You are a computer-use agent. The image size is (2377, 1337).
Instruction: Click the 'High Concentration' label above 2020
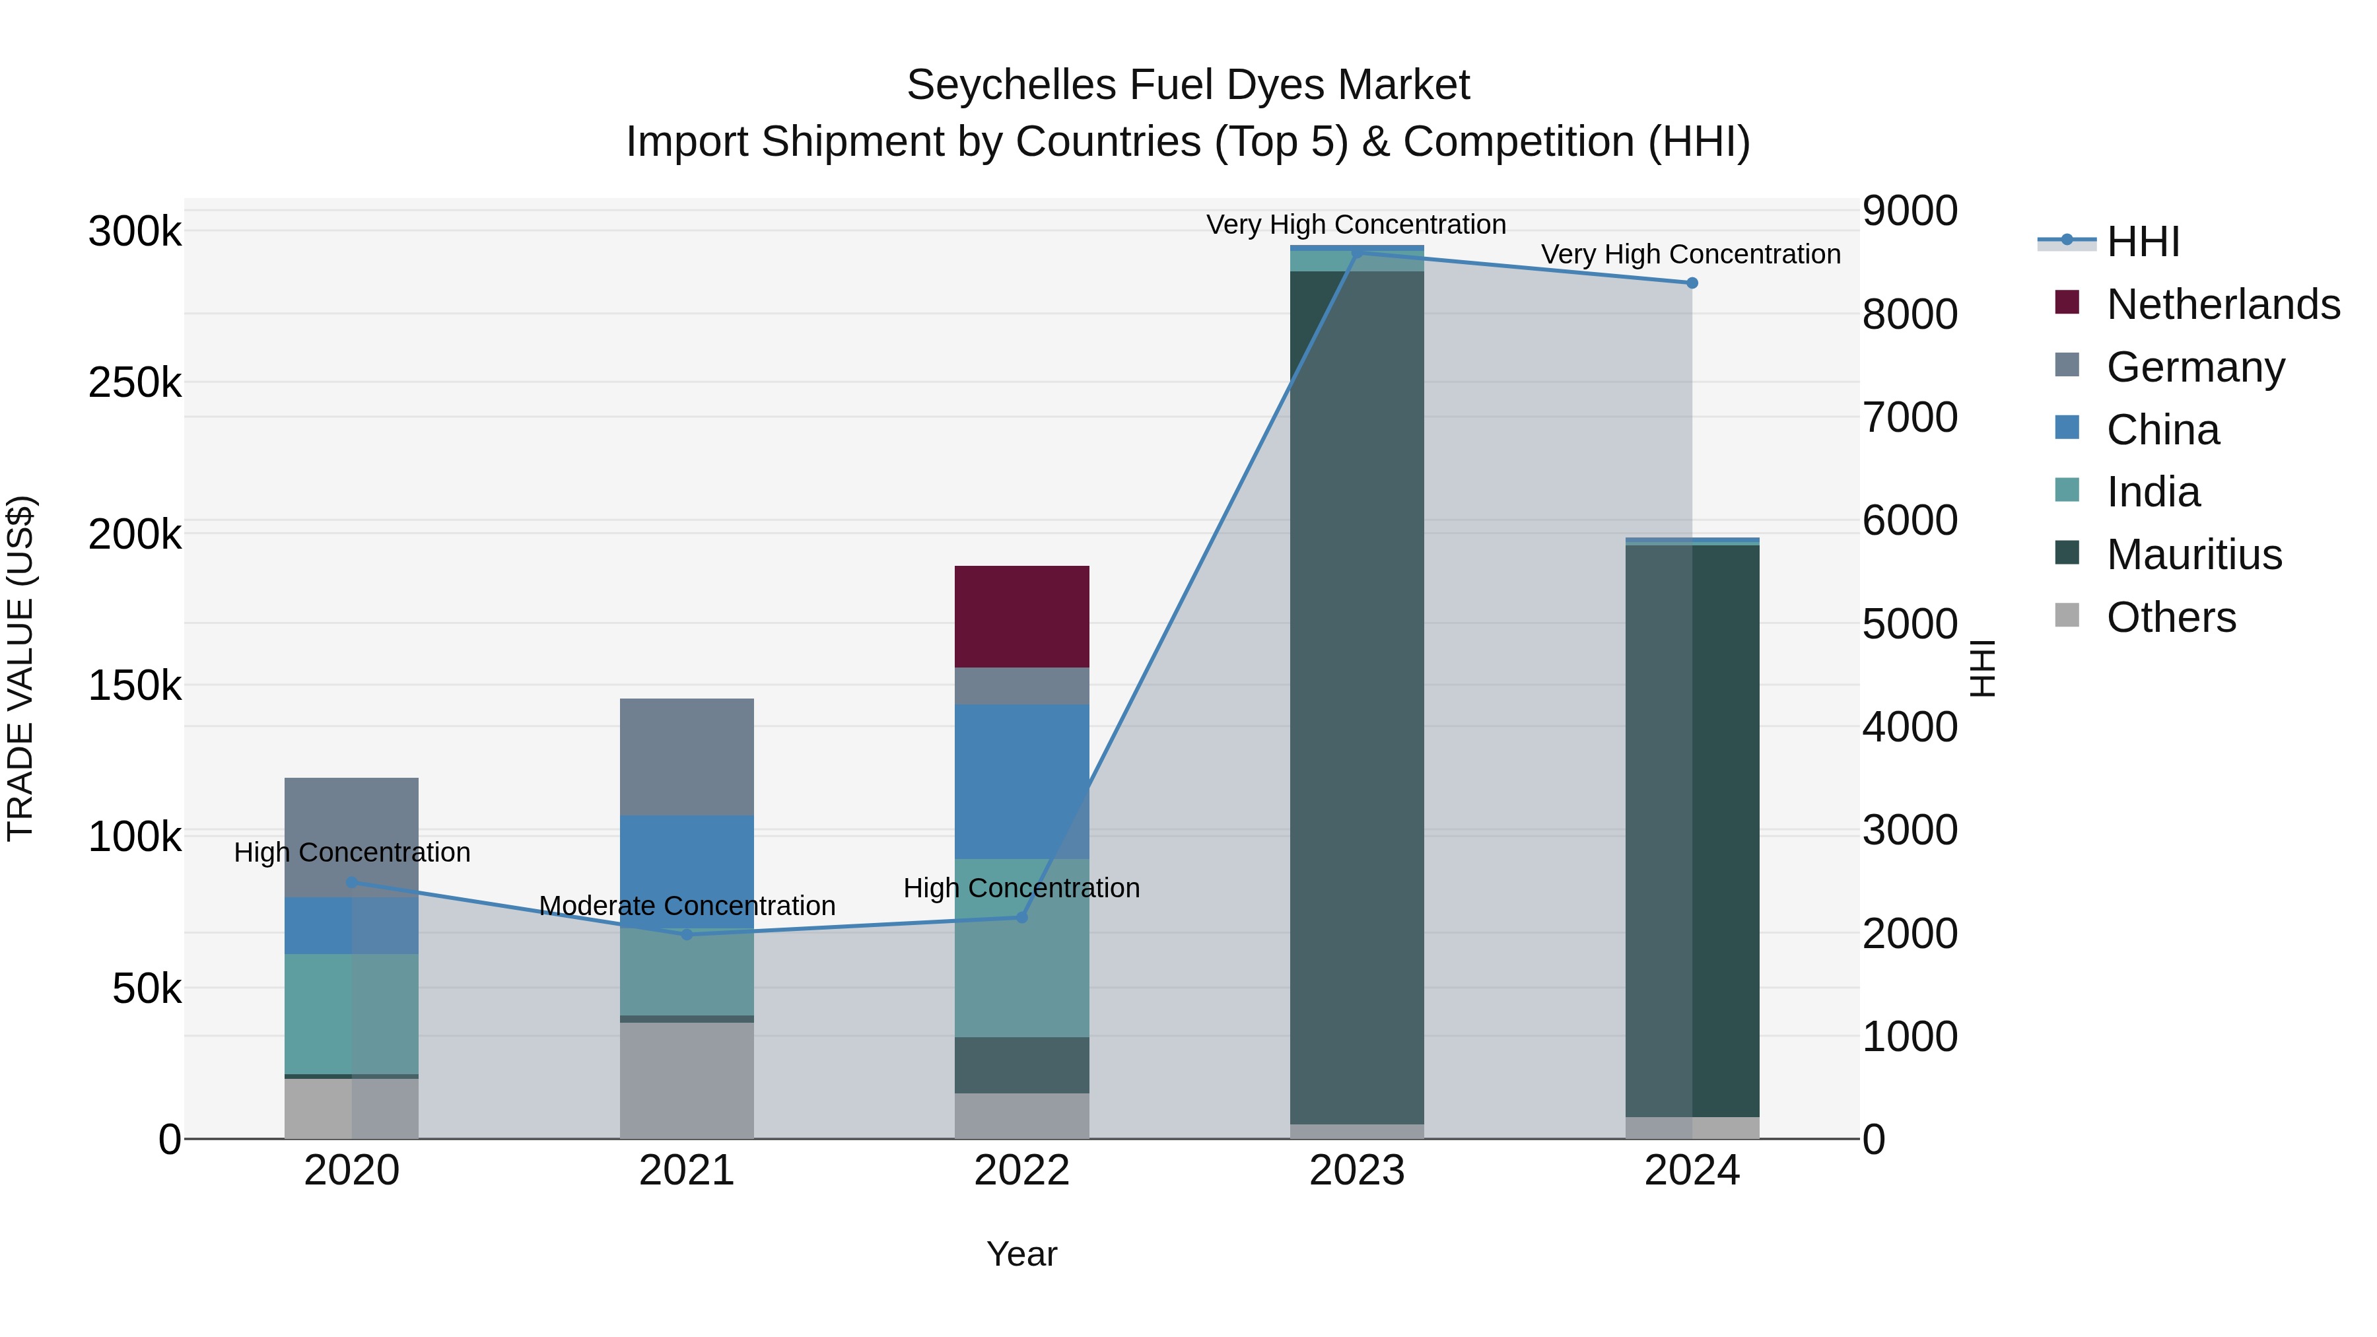[x=353, y=852]
